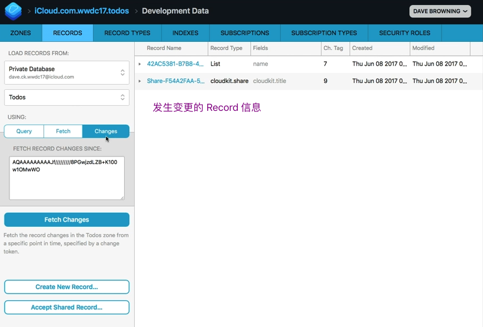Click Accept Shared Record button
The width and height of the screenshot is (483, 327).
(67, 308)
